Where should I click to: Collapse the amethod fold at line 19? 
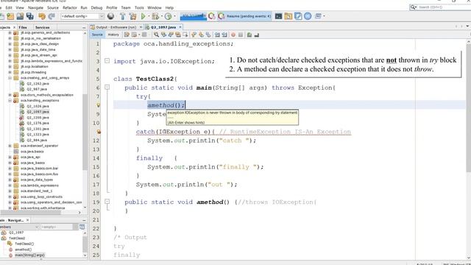107,201
